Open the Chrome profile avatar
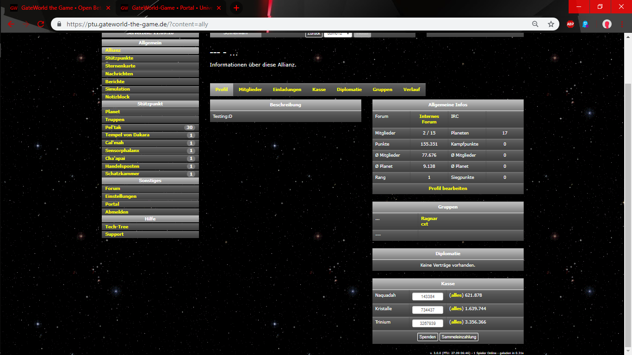This screenshot has width=632, height=355. (x=607, y=24)
